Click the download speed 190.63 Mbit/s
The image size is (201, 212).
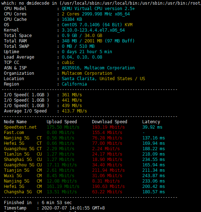108,186
